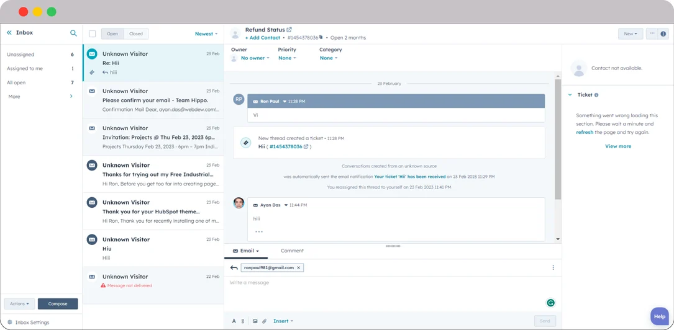
Task: Open the New status dropdown in header
Action: pyautogui.click(x=631, y=33)
